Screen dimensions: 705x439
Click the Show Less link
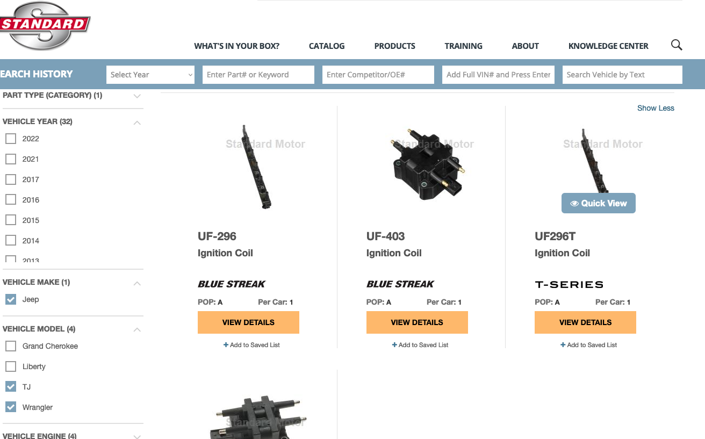(x=656, y=108)
